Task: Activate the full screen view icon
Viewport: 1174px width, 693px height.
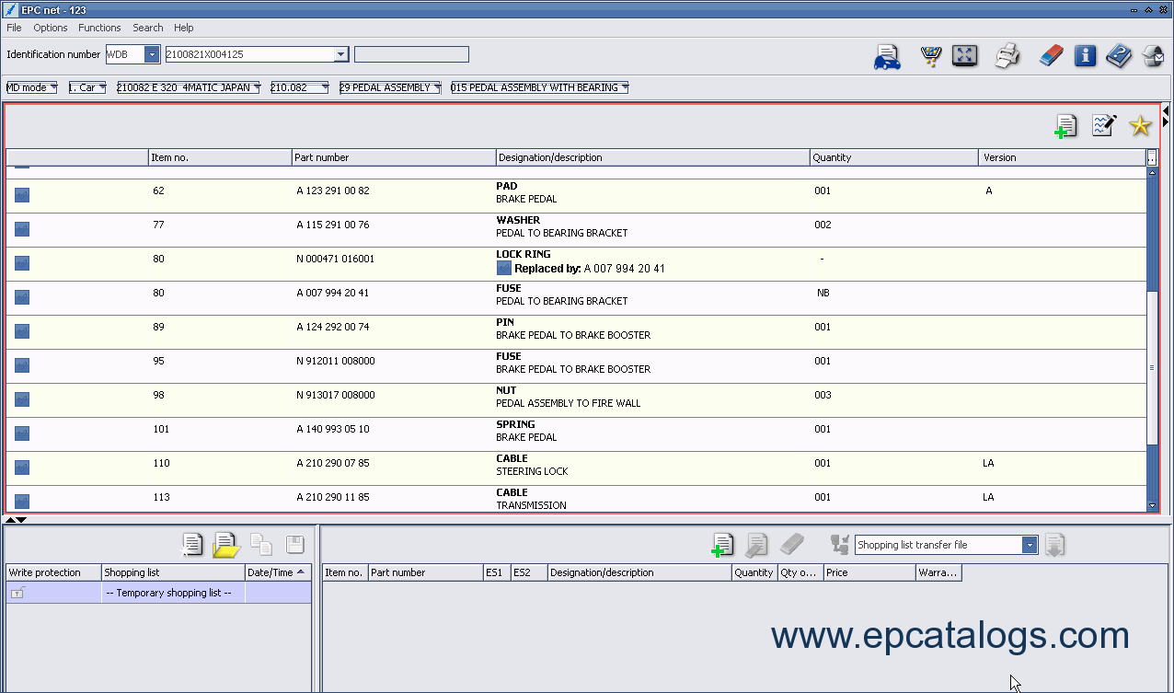Action: click(964, 55)
